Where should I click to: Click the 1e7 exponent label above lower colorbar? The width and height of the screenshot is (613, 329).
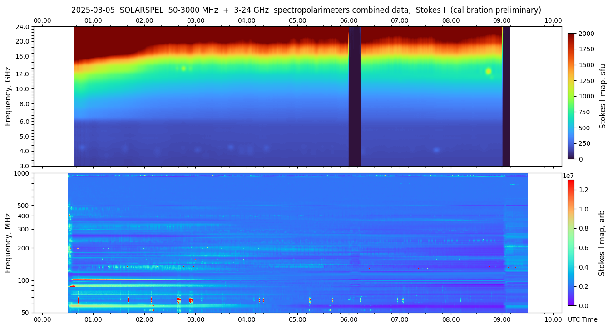pyautogui.click(x=569, y=176)
